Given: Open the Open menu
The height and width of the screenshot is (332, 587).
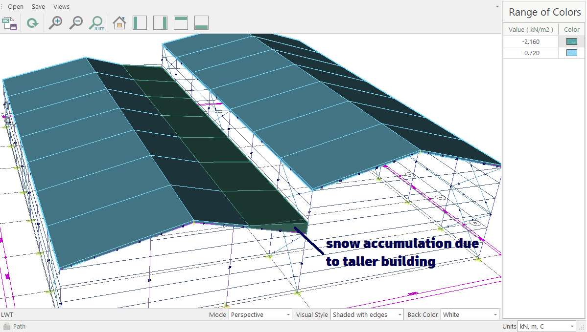Looking at the screenshot, I should [x=16, y=7].
